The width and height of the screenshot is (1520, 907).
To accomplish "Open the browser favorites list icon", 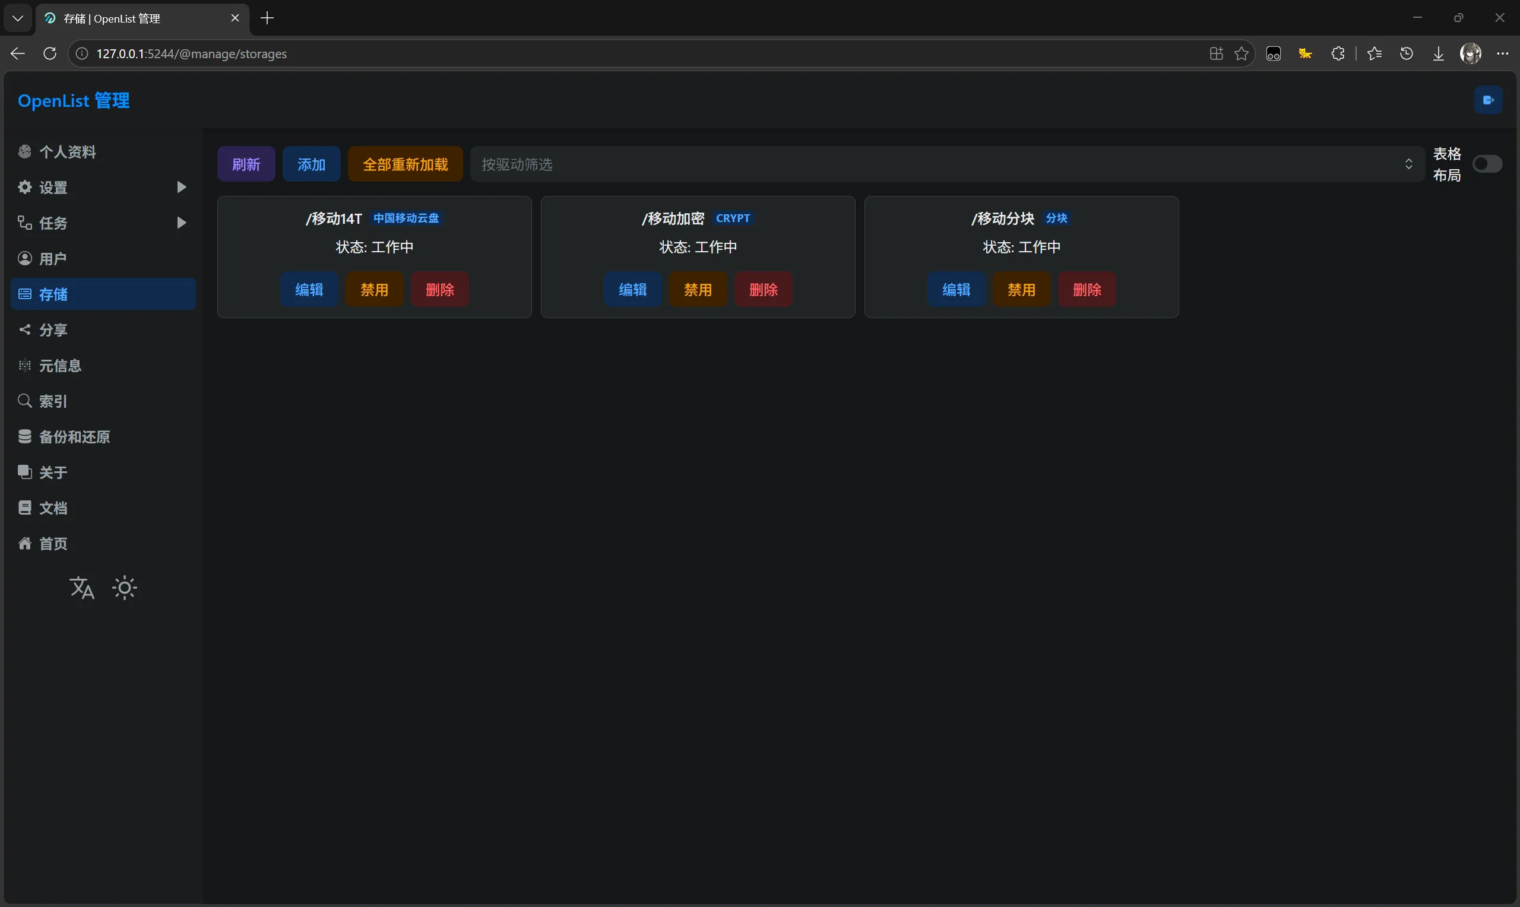I will 1375,54.
